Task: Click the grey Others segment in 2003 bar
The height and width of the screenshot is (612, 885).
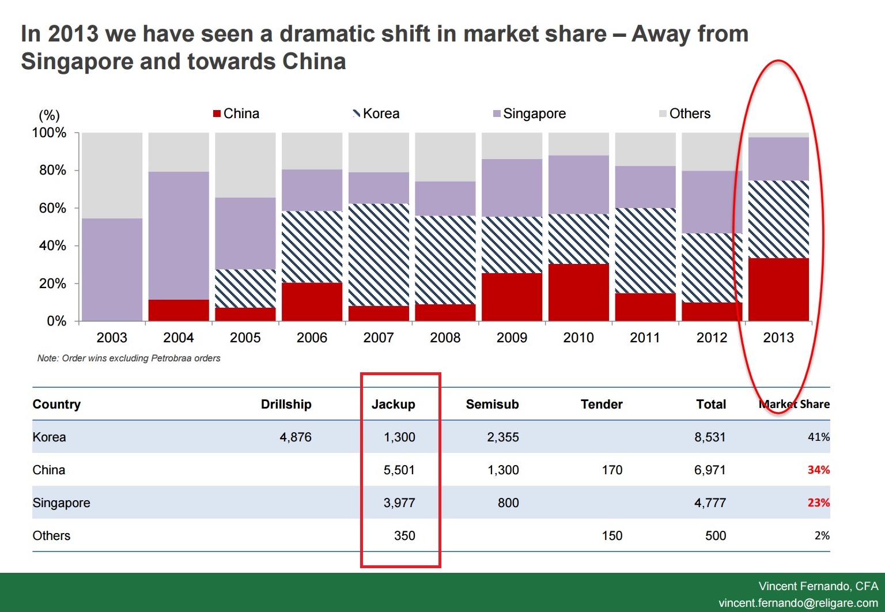Action: 112,175
